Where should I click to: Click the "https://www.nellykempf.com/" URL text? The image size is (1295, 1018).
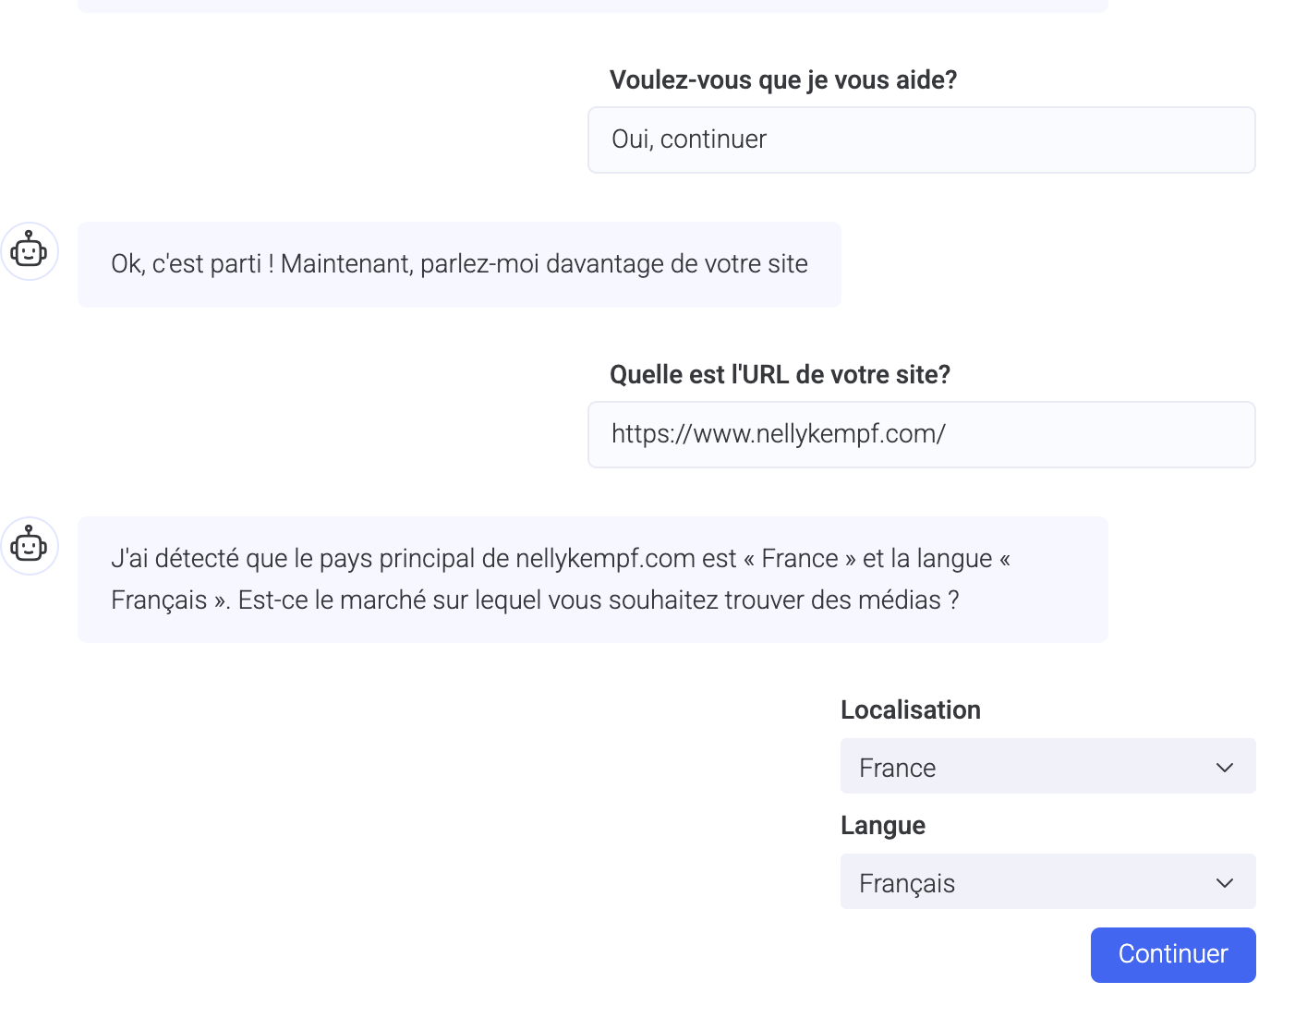(779, 434)
